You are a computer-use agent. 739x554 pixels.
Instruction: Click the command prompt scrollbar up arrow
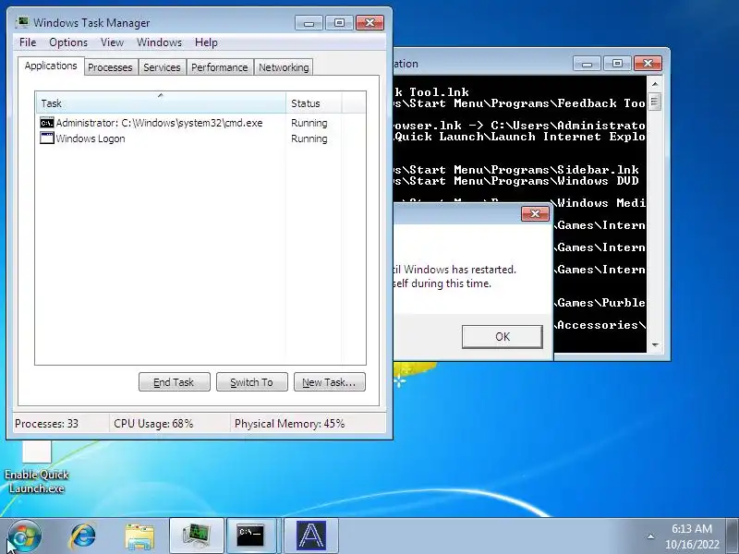tap(655, 84)
